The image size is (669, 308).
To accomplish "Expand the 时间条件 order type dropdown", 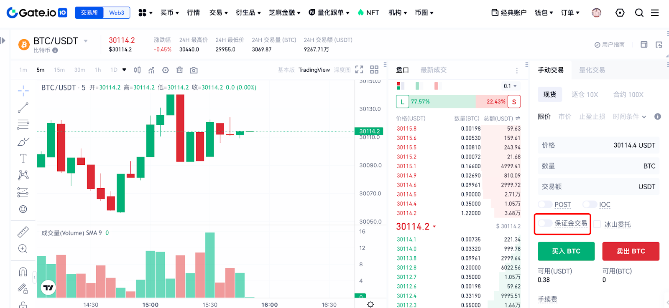I will 629,117.
